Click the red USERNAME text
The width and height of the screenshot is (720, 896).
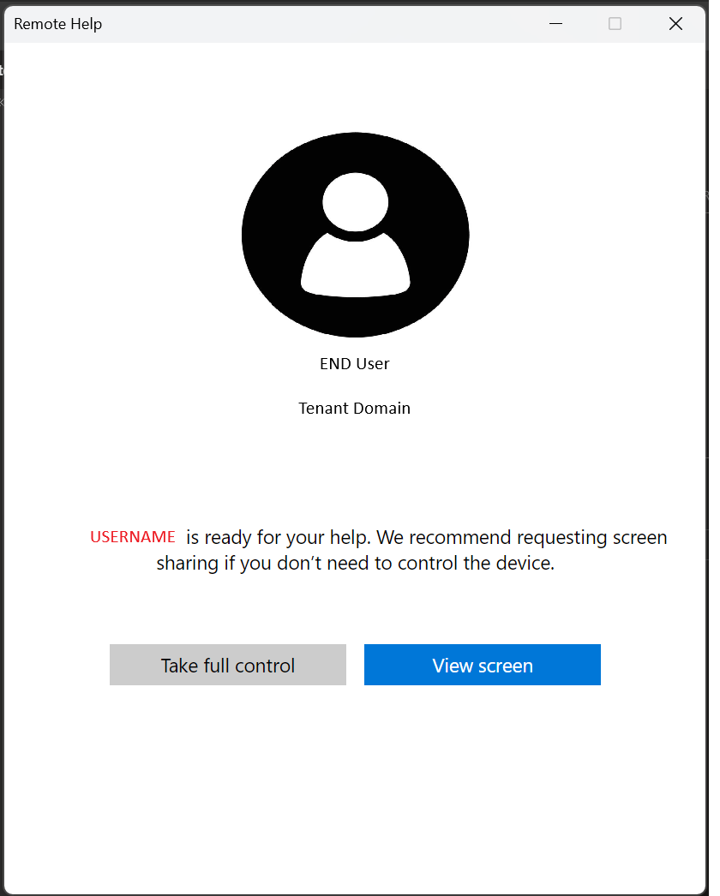133,537
